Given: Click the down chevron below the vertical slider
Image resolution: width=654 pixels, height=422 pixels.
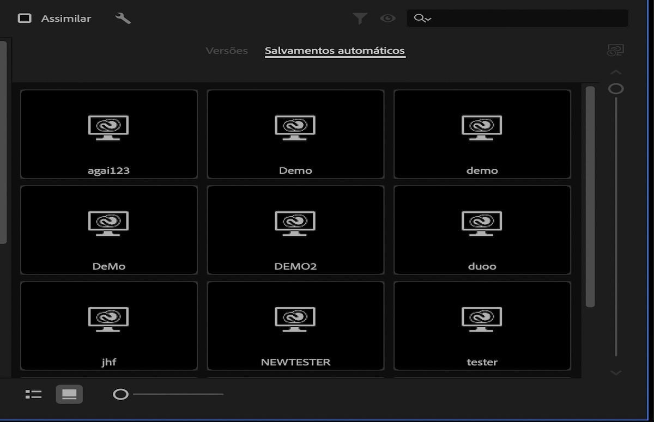Looking at the screenshot, I should [616, 373].
